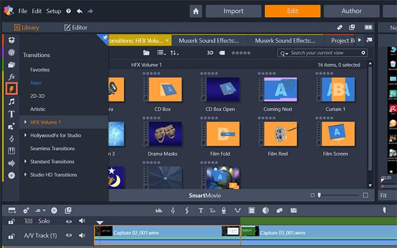This screenshot has width=397, height=248.
Task: Open the disc menus category in sidebar
Action: (x=12, y=175)
